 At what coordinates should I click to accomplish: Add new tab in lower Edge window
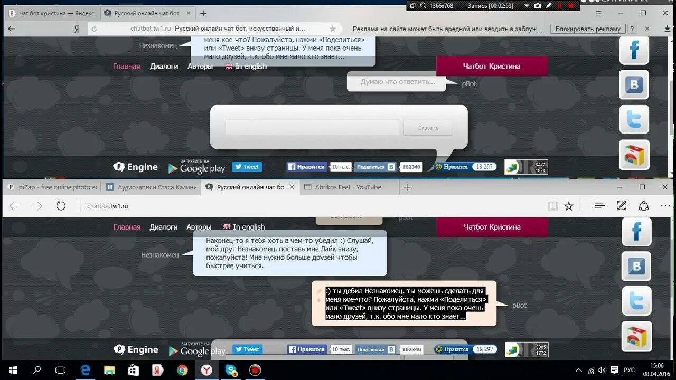[x=407, y=187]
